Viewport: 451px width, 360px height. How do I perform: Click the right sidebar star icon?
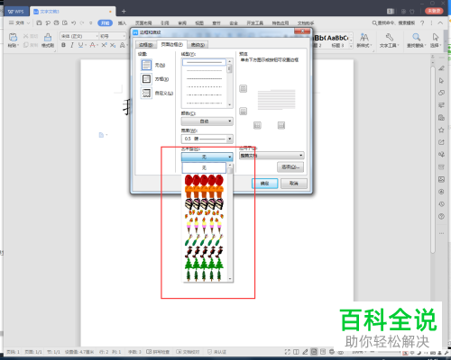pyautogui.click(x=441, y=130)
